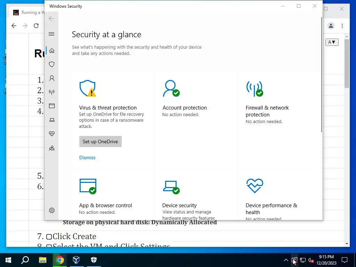356x267 pixels.
Task: Open Device security laptop sidebar icon
Action: click(x=52, y=120)
